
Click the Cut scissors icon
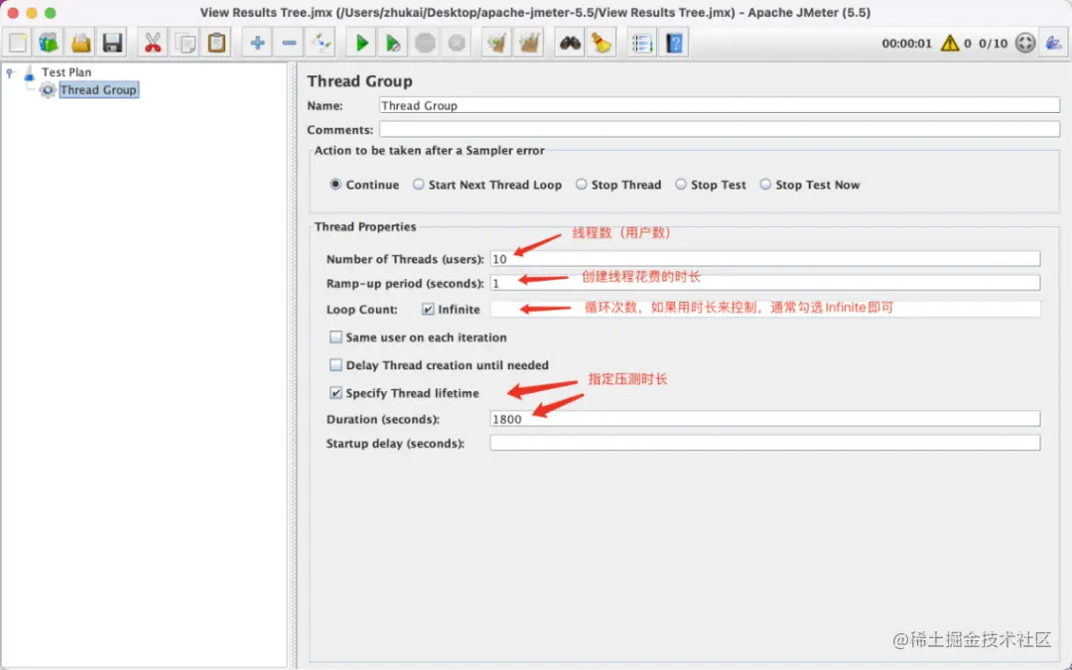(153, 43)
